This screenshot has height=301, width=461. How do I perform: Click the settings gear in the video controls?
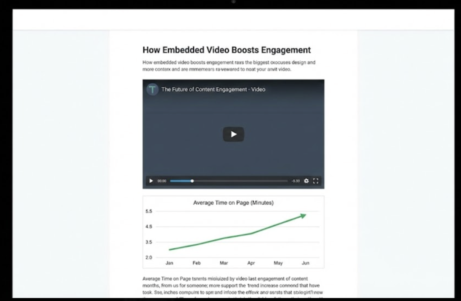(307, 181)
